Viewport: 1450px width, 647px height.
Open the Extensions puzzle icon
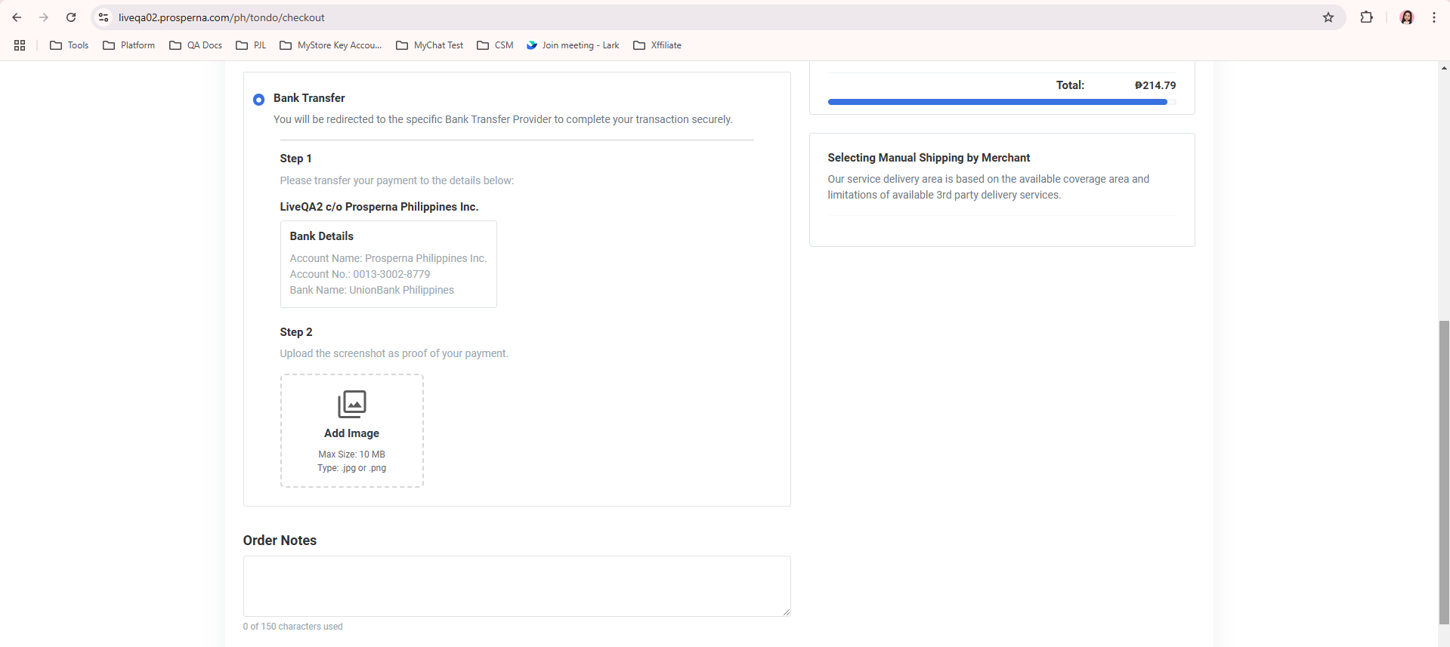coord(1366,17)
